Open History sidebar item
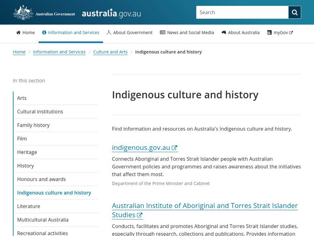The width and height of the screenshot is (314, 236). pyautogui.click(x=56, y=166)
